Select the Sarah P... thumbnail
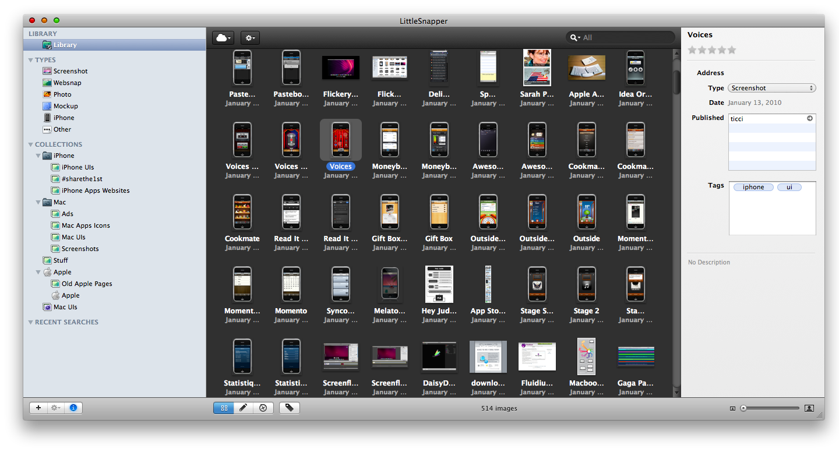This screenshot has height=452, width=839. [x=537, y=68]
